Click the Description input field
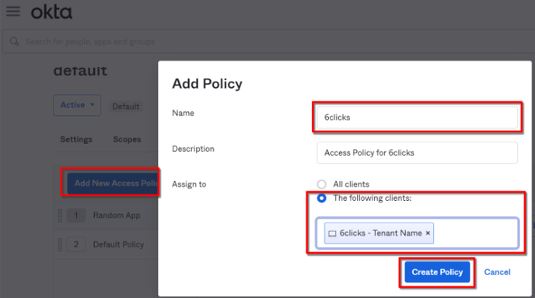 pos(417,153)
